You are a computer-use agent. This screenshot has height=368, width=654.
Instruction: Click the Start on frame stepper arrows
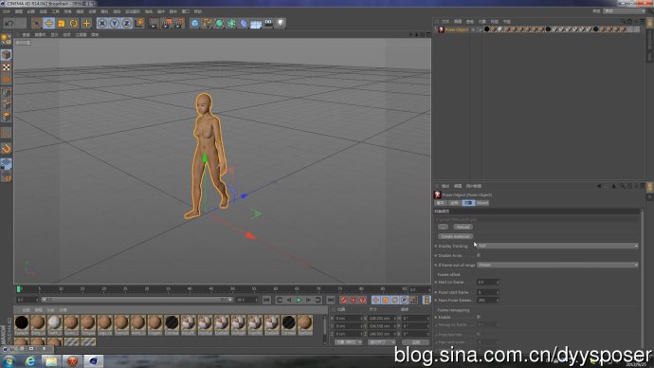tap(498, 283)
